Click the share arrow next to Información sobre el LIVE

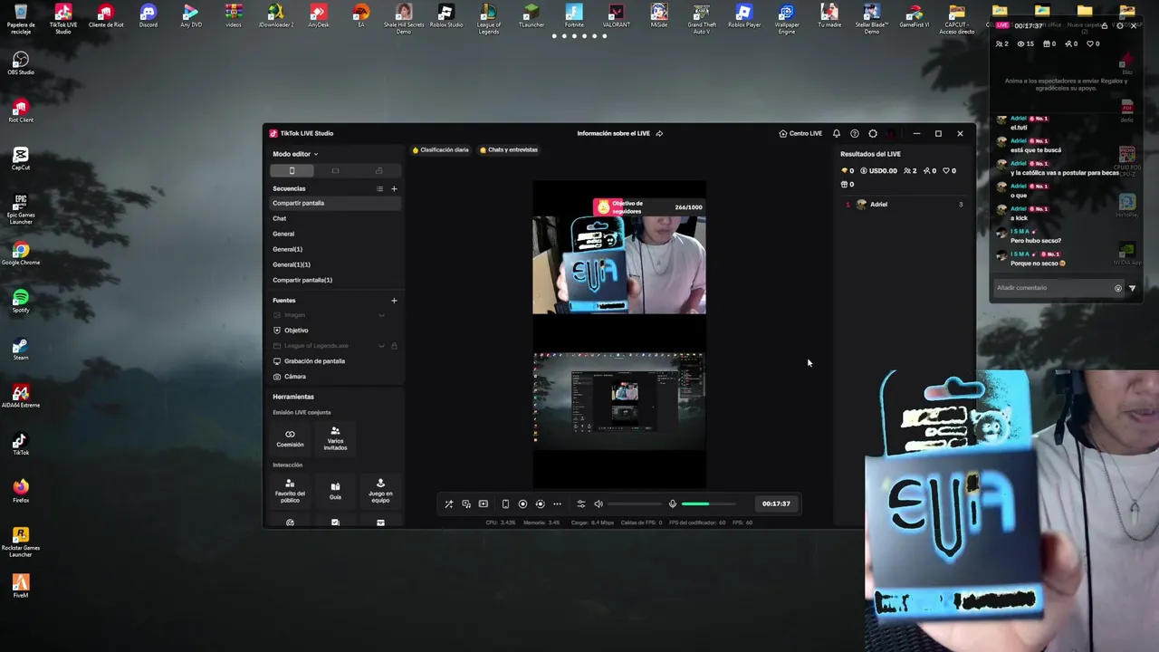click(x=659, y=133)
